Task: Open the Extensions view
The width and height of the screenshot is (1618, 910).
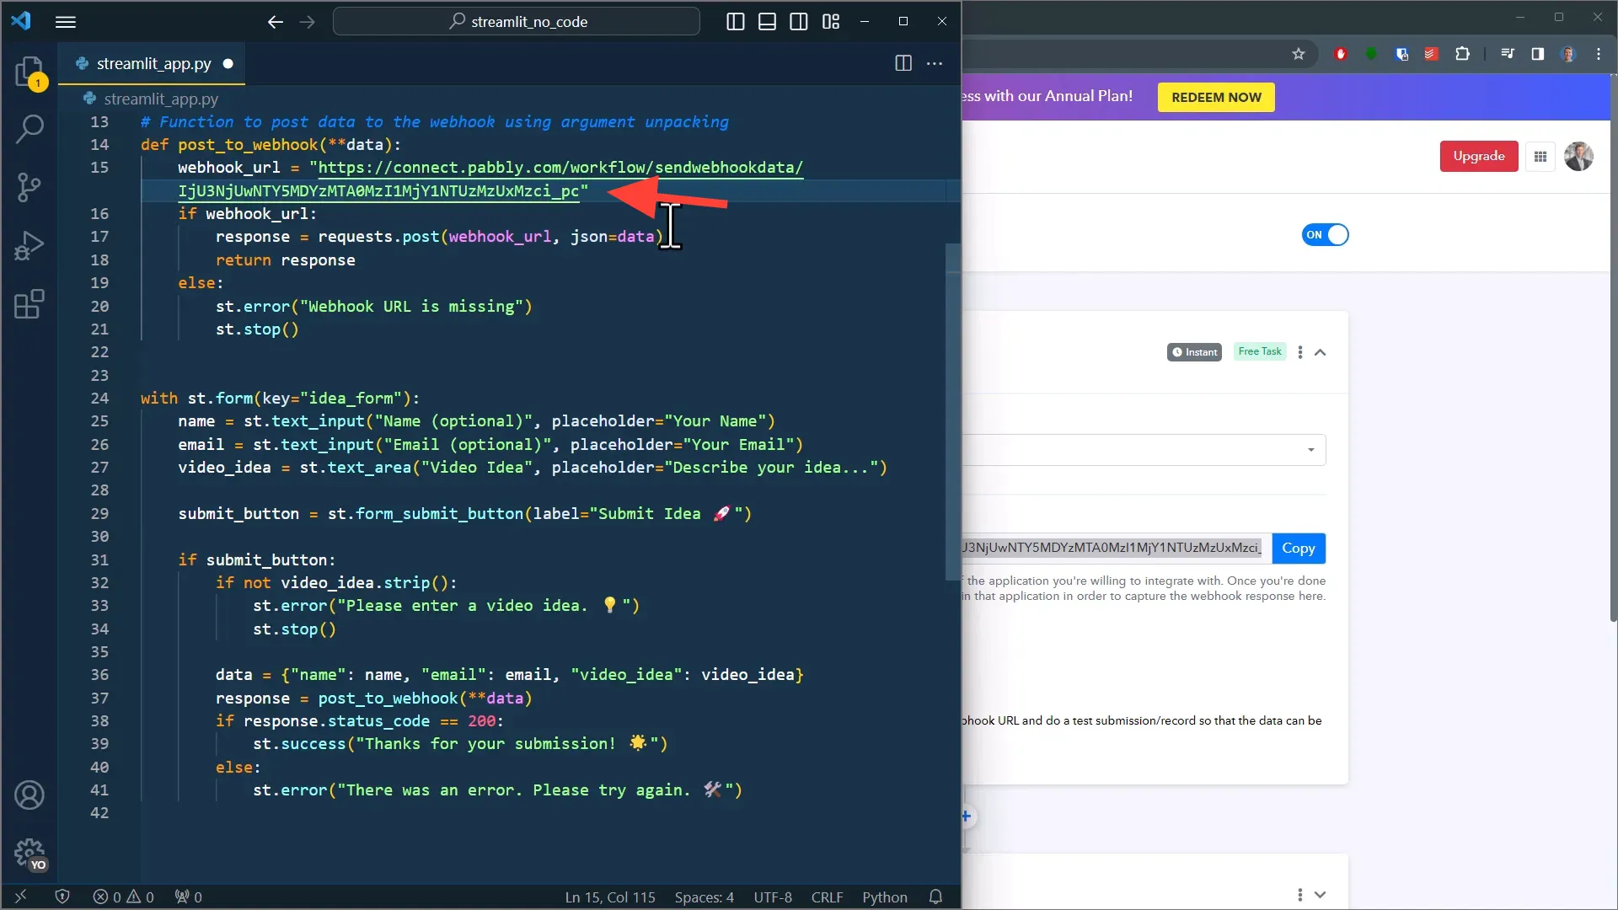Action: pos(30,303)
